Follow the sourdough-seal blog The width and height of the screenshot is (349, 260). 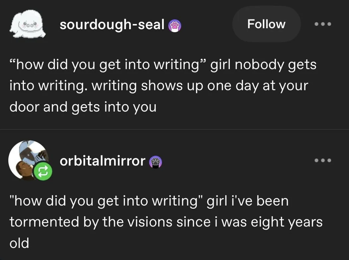[x=266, y=24]
